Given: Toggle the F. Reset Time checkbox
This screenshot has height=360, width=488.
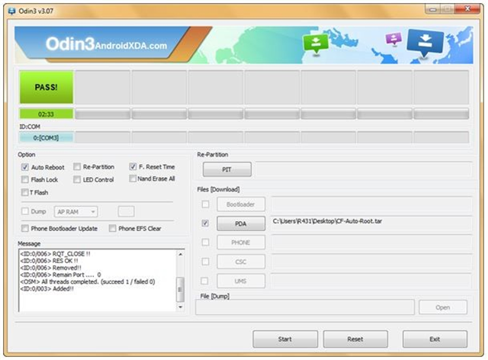Looking at the screenshot, I should point(133,166).
